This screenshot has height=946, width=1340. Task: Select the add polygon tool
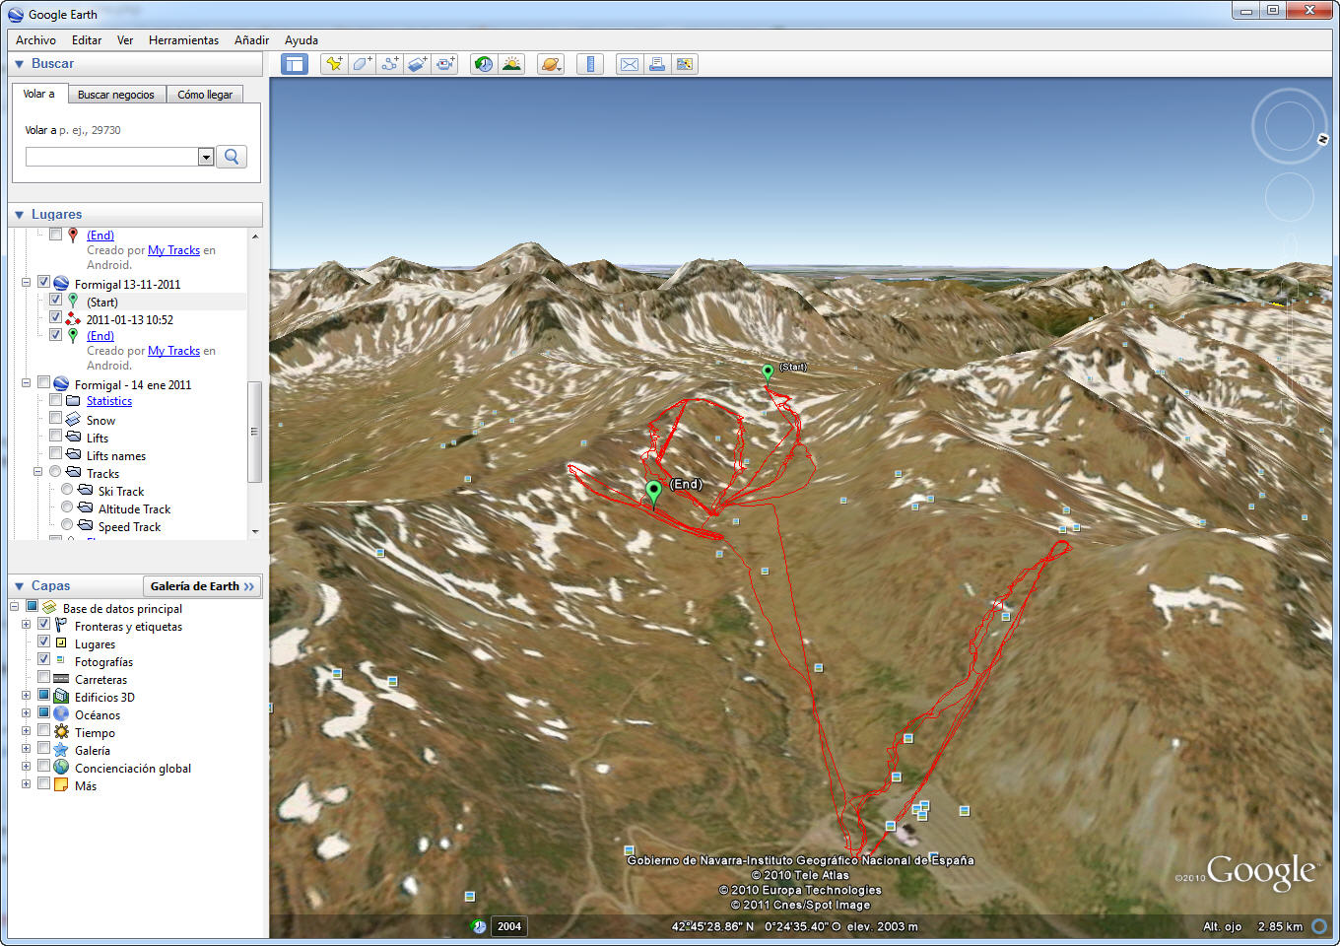point(362,64)
